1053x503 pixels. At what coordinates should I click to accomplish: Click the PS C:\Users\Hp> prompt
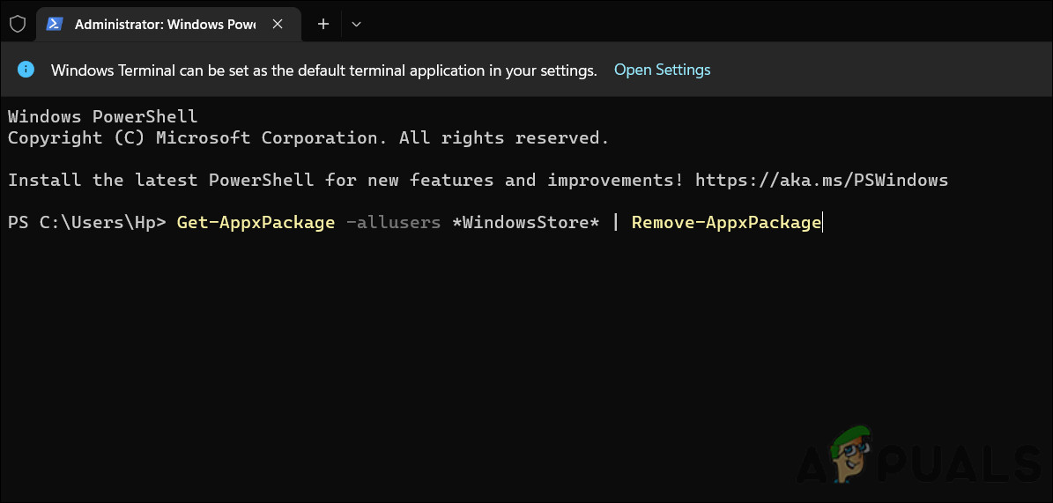click(86, 223)
